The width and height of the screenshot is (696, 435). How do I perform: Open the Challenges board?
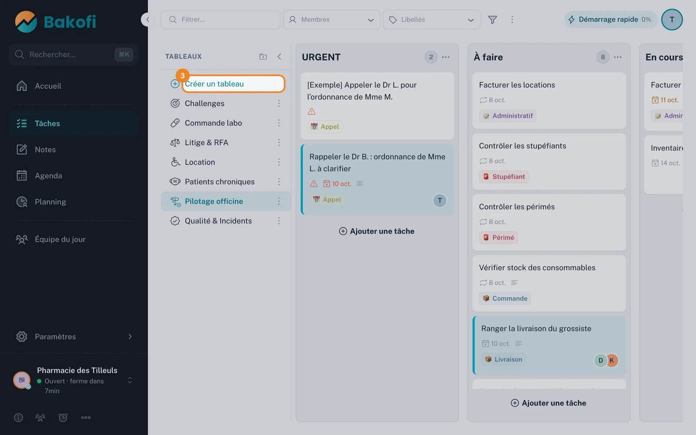(x=226, y=104)
